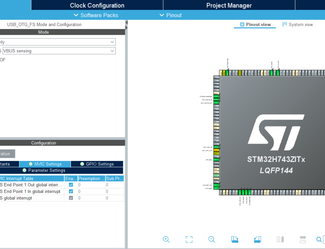Rotate the chip view clockwise
Viewport: 325px width, 249px height.
(235, 239)
